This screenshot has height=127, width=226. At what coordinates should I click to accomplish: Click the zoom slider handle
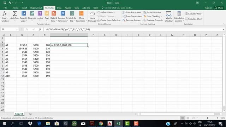(207, 118)
